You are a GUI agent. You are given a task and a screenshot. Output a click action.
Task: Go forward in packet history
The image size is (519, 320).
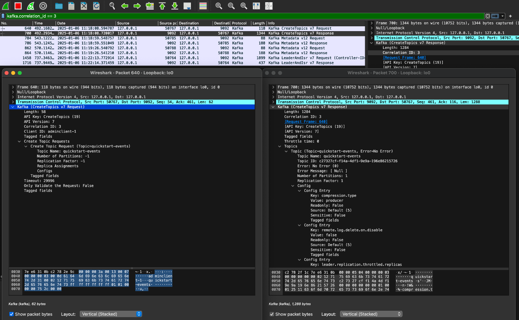137,6
